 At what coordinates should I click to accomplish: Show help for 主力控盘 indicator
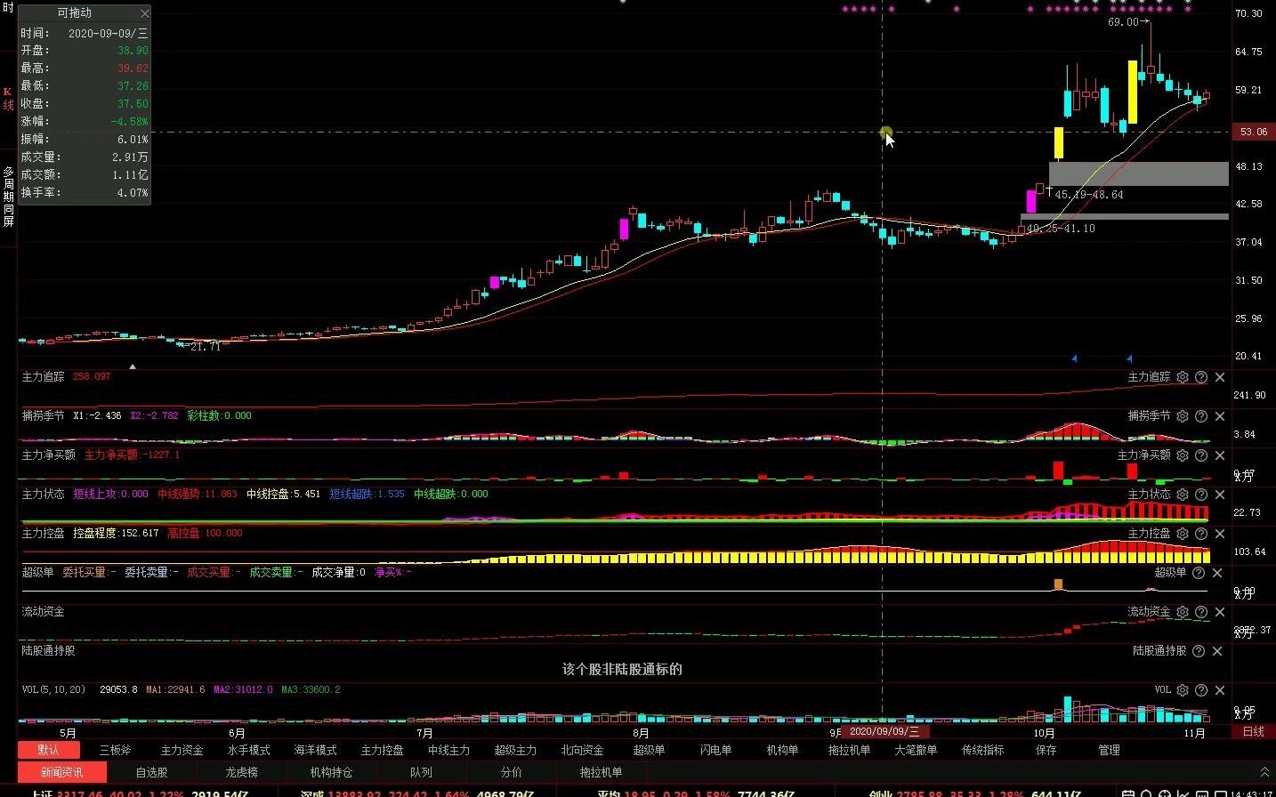(1201, 534)
